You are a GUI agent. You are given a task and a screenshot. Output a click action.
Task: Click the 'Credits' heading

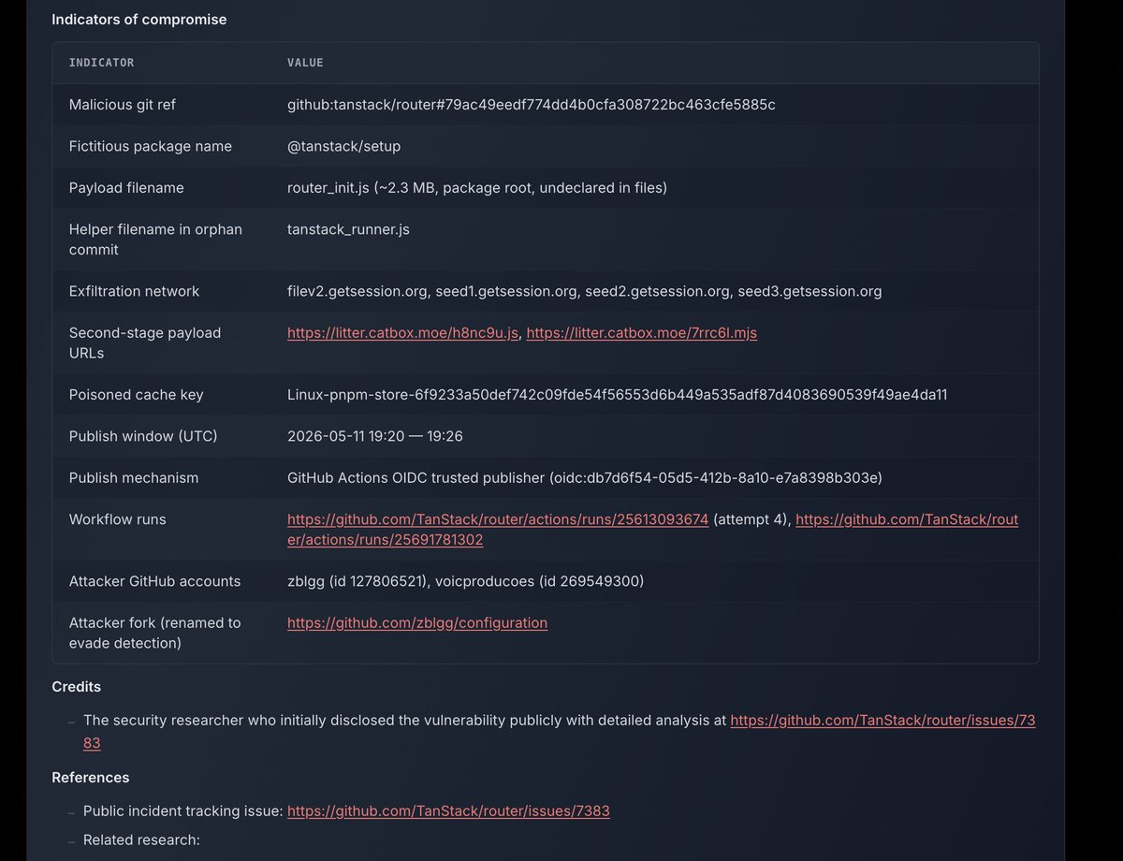(x=76, y=686)
